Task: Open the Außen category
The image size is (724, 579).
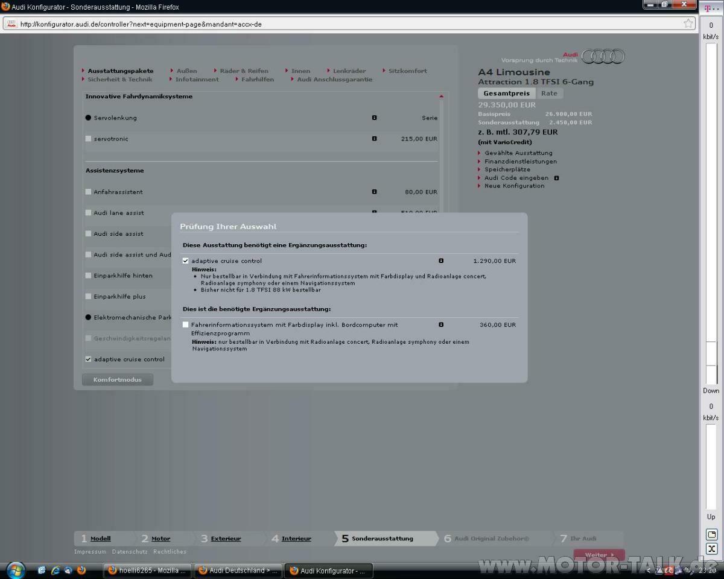Action: (186, 71)
